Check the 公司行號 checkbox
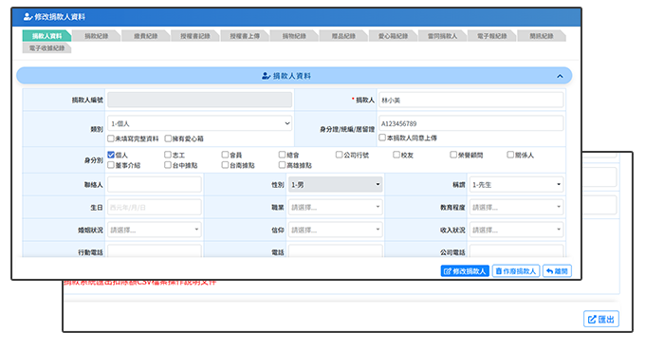Image resolution: width=664 pixels, height=351 pixels. pyautogui.click(x=340, y=155)
